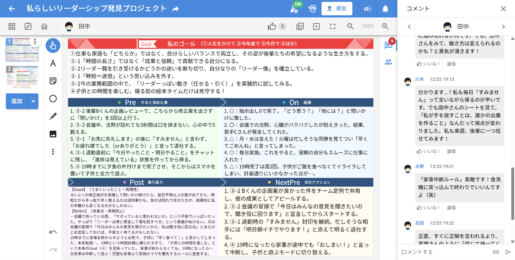Screen dimensions: 515x260
Task: Go back with the top-left arrow
Action: pos(12,9)
